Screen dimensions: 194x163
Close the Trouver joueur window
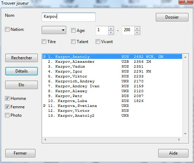coord(186,2)
